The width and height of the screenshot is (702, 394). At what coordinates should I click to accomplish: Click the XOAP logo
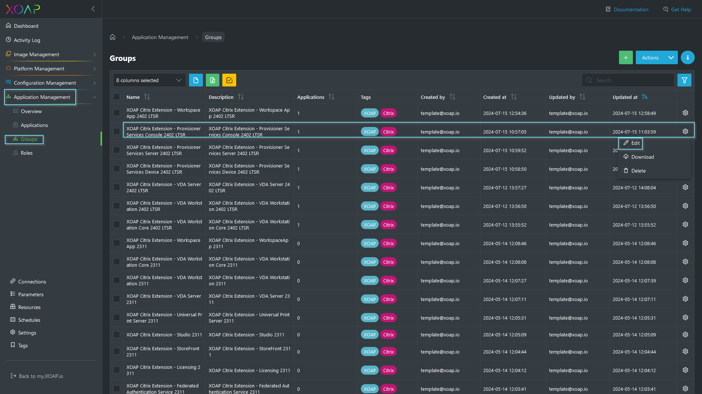23,9
